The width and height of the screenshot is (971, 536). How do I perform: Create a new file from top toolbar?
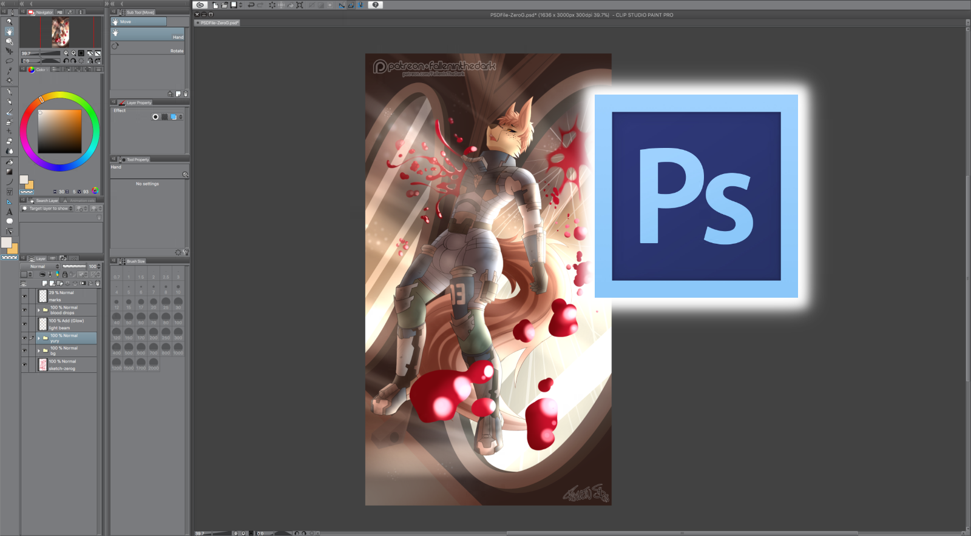point(215,5)
